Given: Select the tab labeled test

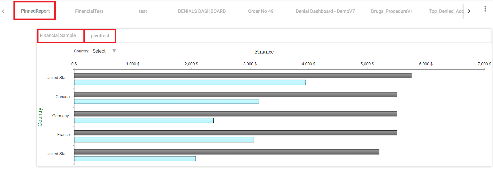Looking at the screenshot, I should click(x=143, y=11).
